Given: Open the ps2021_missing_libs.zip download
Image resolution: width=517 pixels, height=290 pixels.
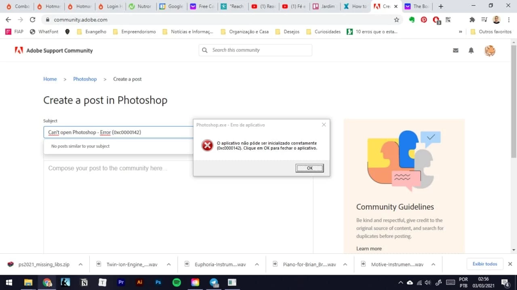Looking at the screenshot, I should click(39, 265).
